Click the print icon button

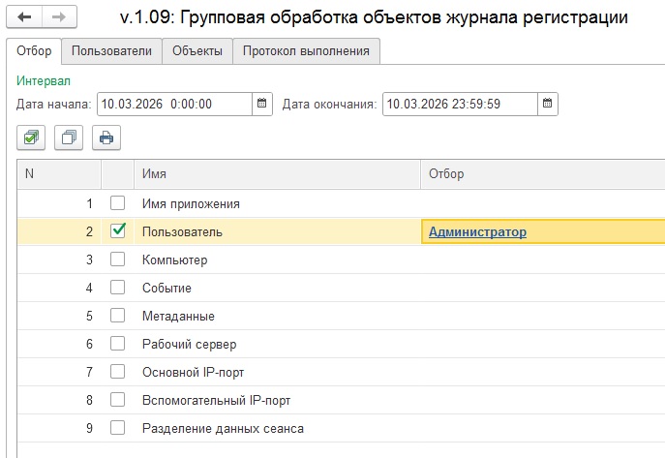106,137
